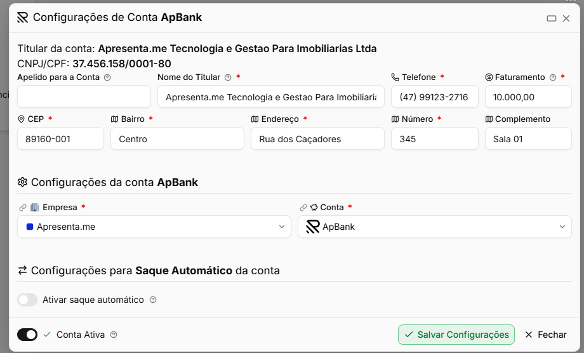Click the phone icon beside Telefone
This screenshot has height=353, width=584.
pyautogui.click(x=395, y=77)
